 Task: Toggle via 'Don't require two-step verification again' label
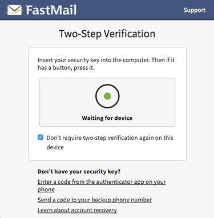tap(110, 138)
